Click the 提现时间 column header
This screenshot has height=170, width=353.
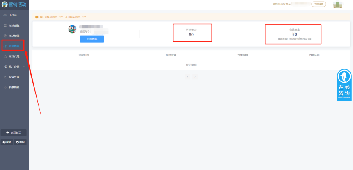pyautogui.click(x=84, y=54)
